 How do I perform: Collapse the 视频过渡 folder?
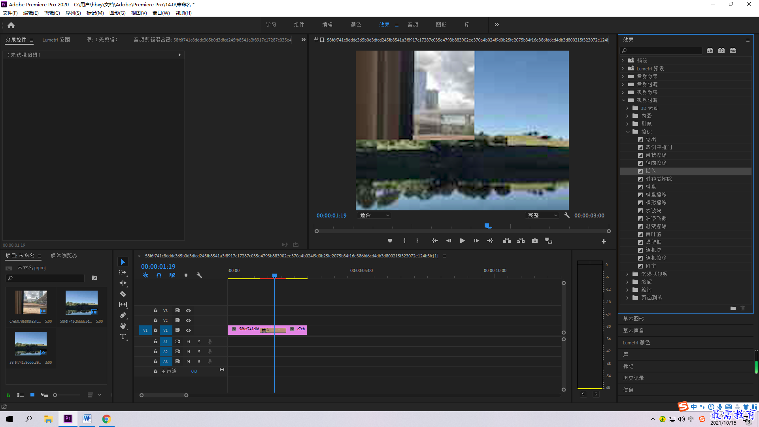point(623,100)
